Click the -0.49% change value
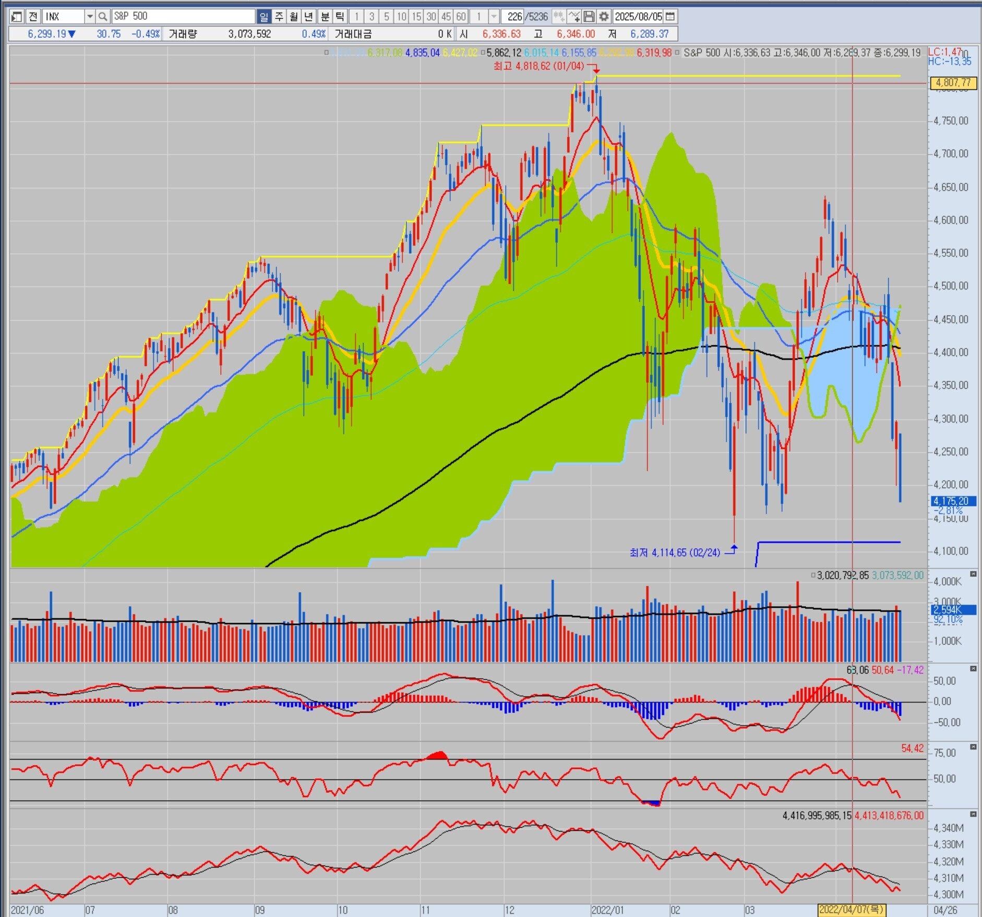The image size is (982, 917). click(146, 34)
